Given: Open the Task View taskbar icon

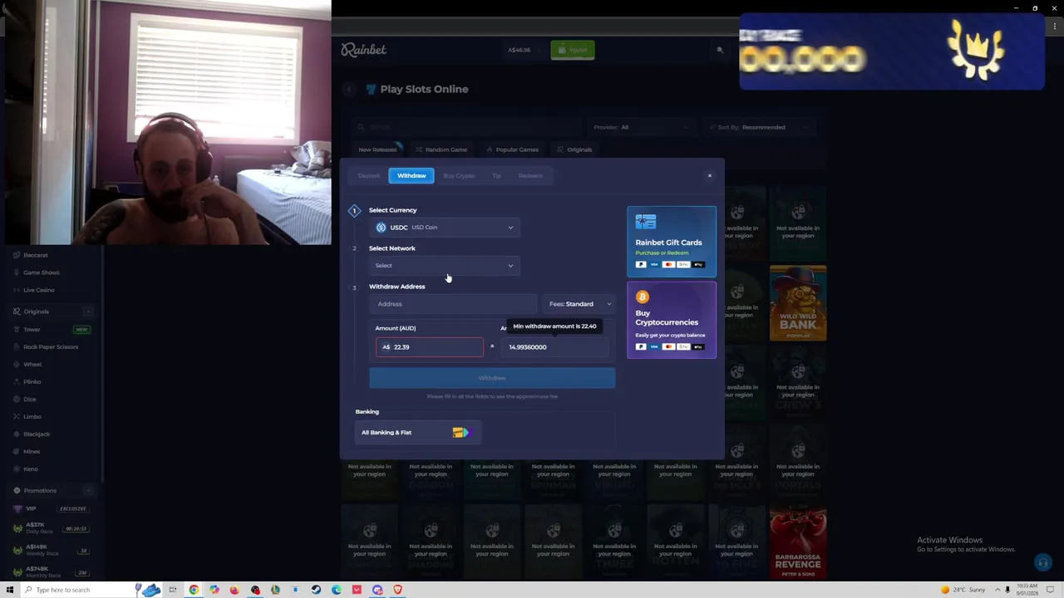Looking at the screenshot, I should [173, 590].
